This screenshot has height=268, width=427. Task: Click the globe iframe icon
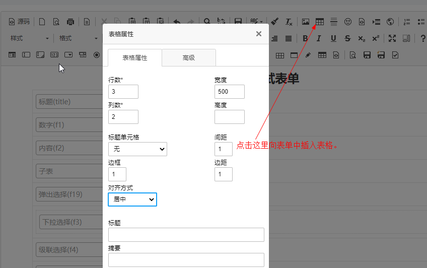tap(390, 22)
